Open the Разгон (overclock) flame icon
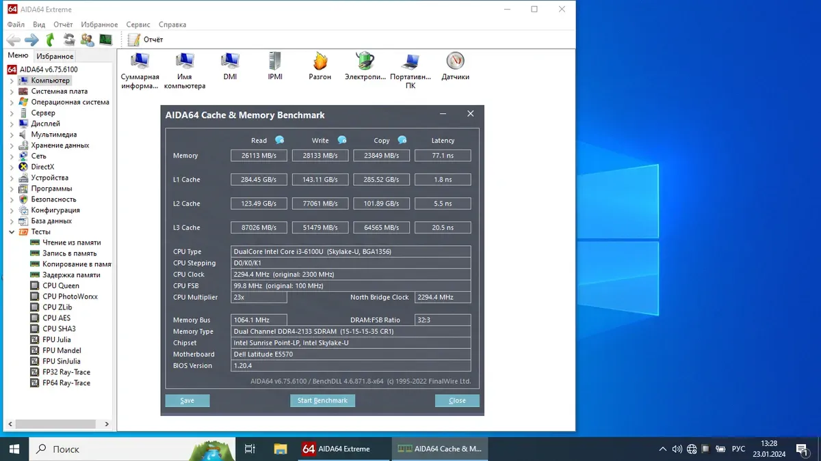Viewport: 821px width, 461px height. click(x=320, y=61)
